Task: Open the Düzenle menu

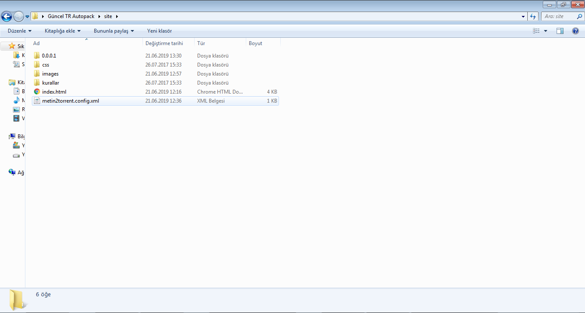Action: tap(19, 31)
